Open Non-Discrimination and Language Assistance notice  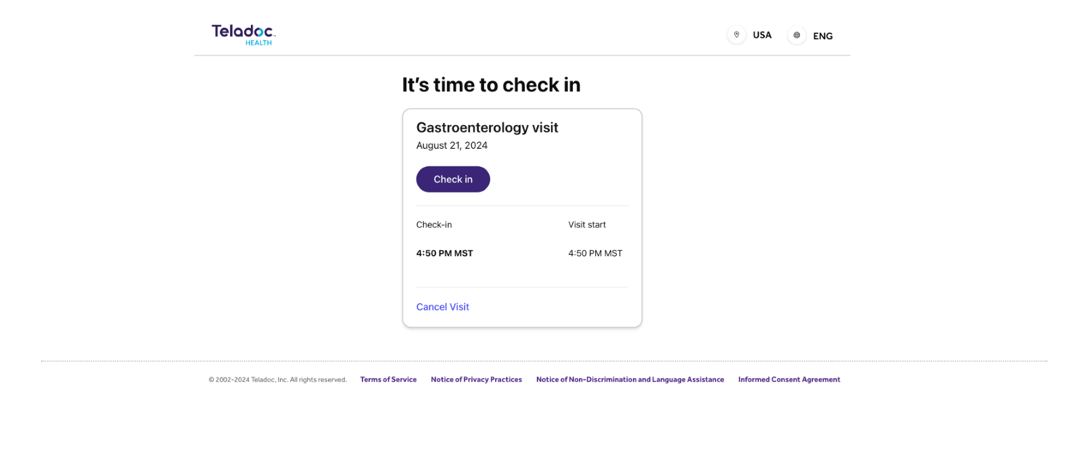[630, 379]
